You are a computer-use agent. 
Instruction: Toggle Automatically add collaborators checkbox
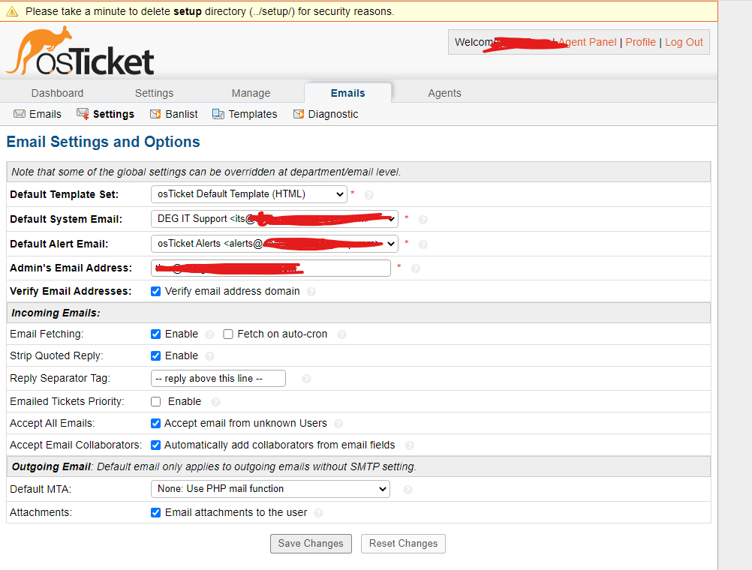pyautogui.click(x=155, y=445)
